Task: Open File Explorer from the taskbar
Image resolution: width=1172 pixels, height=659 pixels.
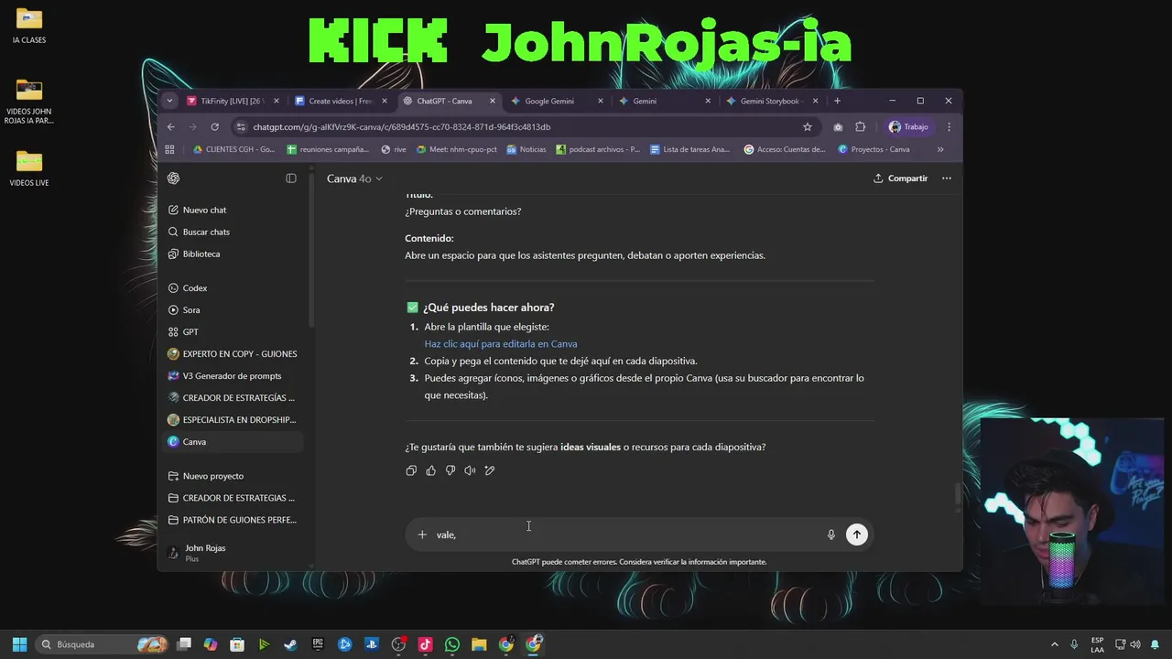Action: [479, 644]
